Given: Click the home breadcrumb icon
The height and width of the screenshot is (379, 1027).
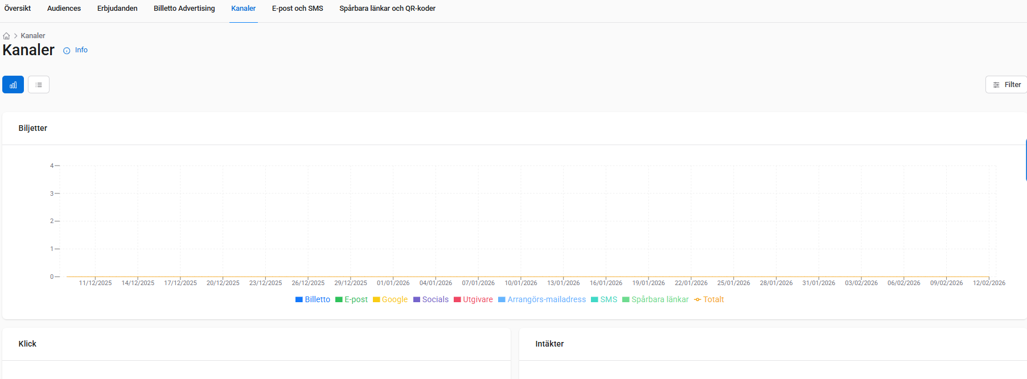Looking at the screenshot, I should tap(6, 36).
